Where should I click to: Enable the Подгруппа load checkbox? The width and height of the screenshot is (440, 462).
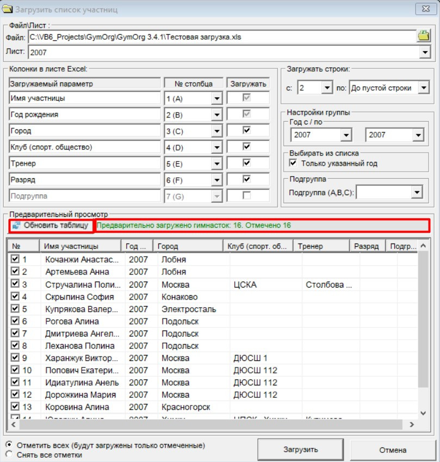pos(247,195)
